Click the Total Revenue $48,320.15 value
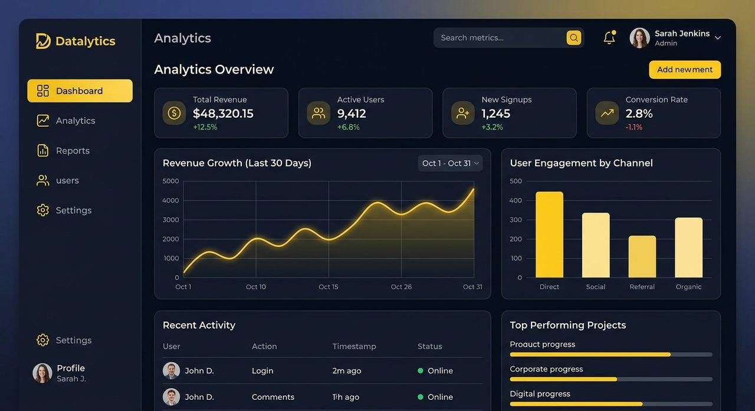Screen dimensions: 755x411 tap(223, 114)
